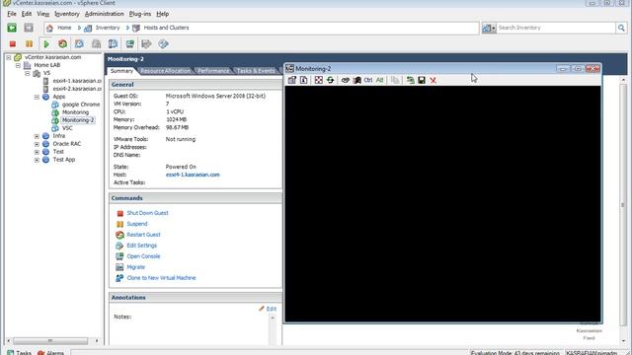This screenshot has width=632, height=355.
Task: Click the migrate toolbar icon with arrow
Action: coord(146,43)
